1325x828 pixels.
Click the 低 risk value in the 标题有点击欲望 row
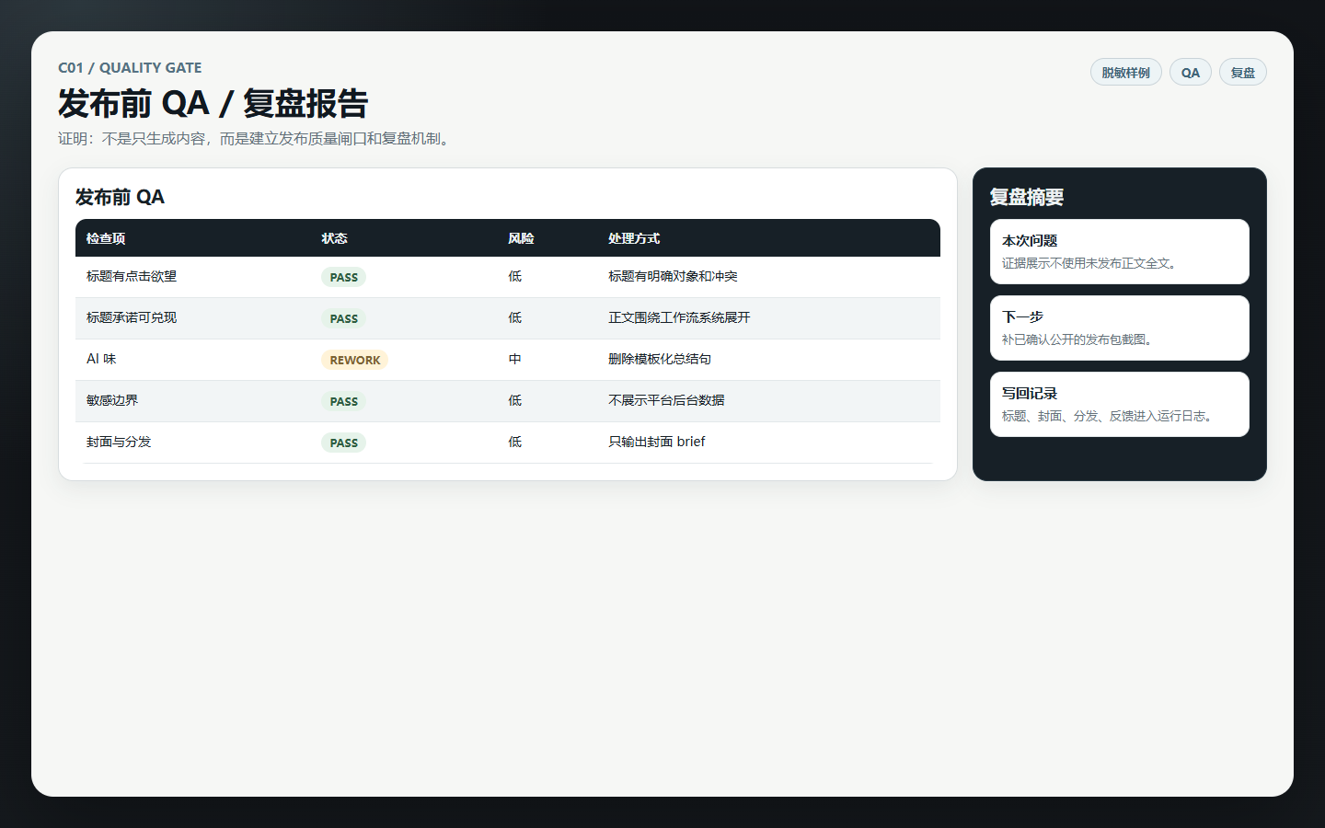coord(515,276)
